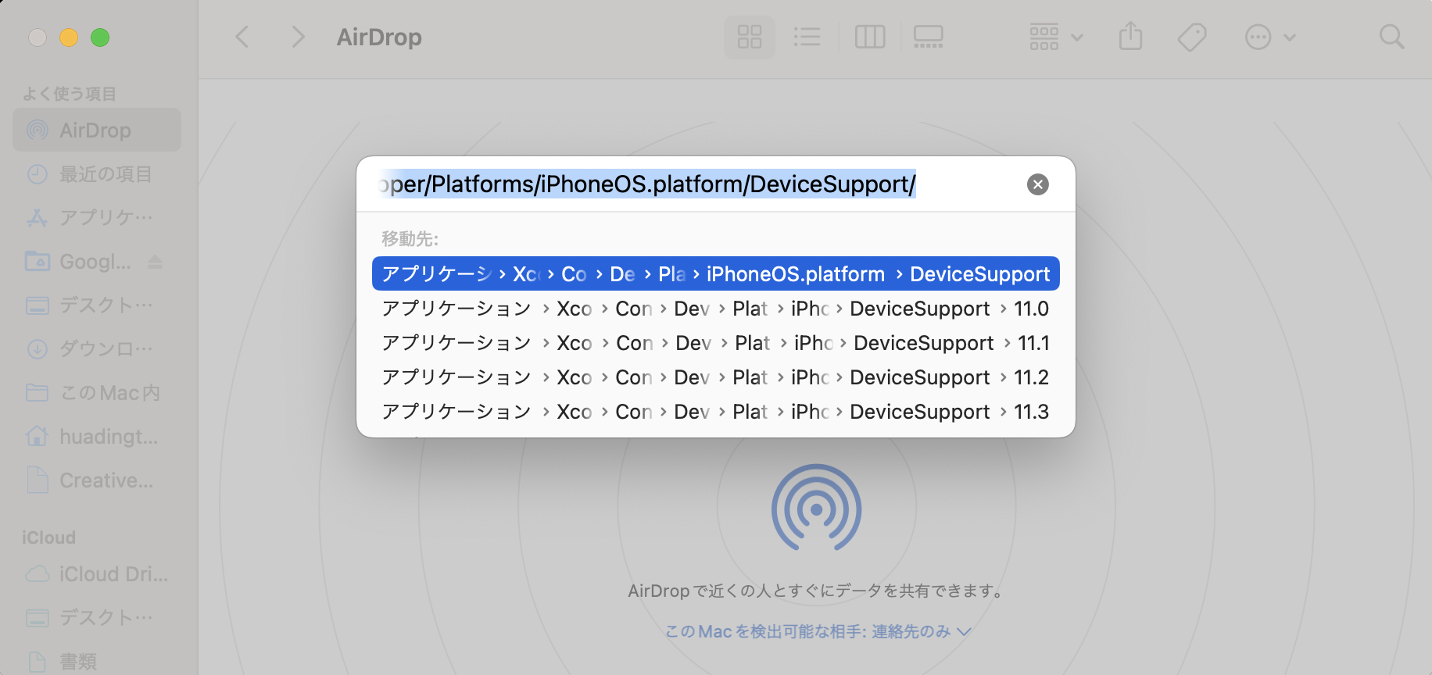
Task: Click the path input field text
Action: pyautogui.click(x=647, y=184)
